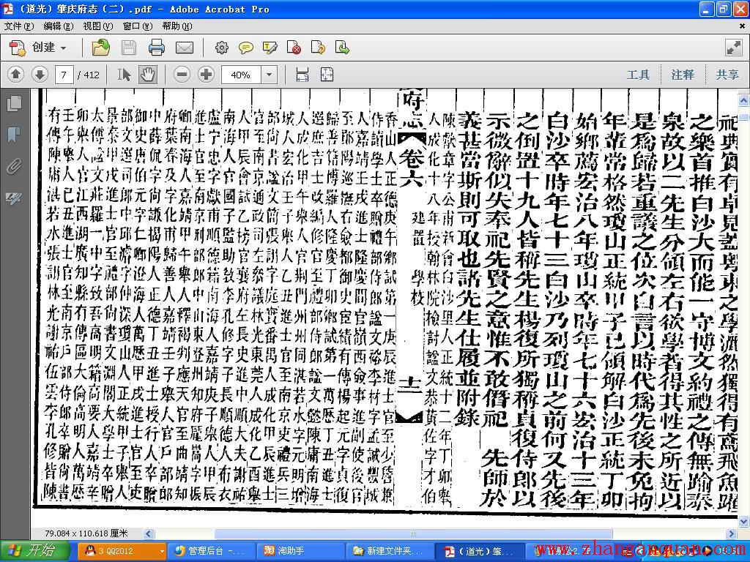The image size is (750, 562).
Task: Select the highlight text tool icon
Action: 270,48
